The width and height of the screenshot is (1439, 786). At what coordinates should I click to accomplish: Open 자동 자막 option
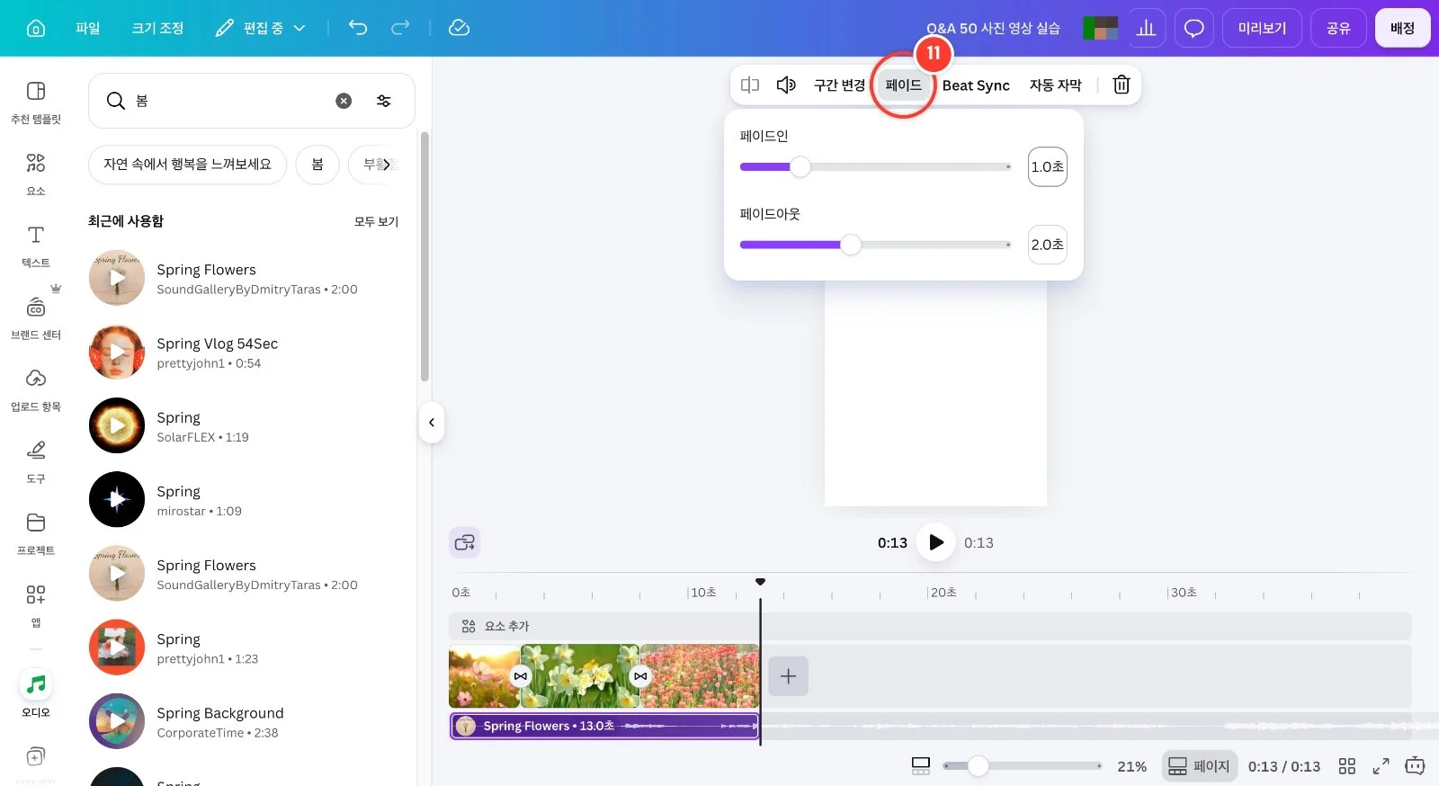(1055, 85)
